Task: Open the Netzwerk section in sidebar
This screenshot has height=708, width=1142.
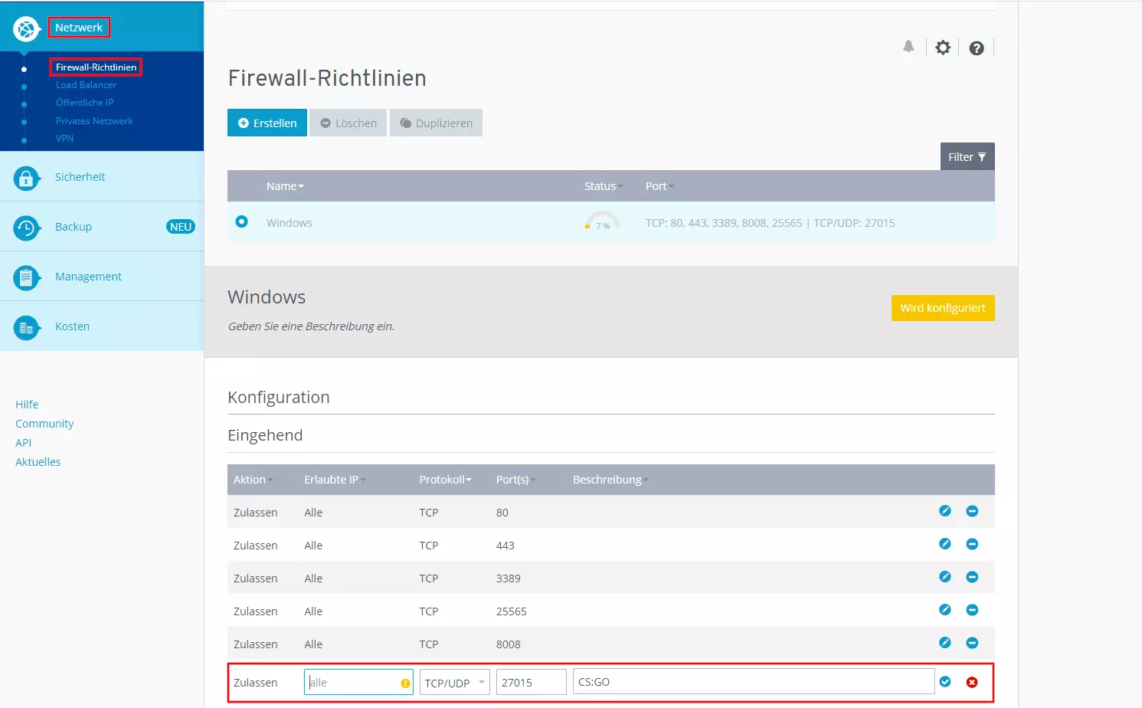Action: [x=79, y=28]
